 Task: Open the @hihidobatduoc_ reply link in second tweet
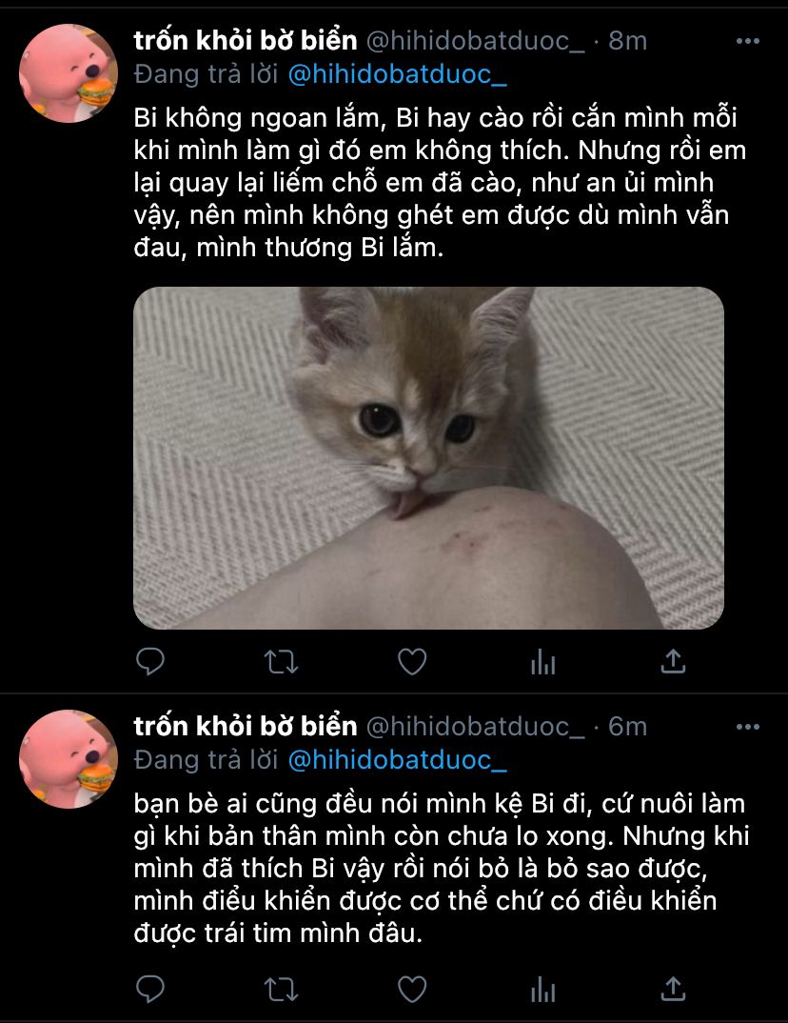tap(397, 760)
